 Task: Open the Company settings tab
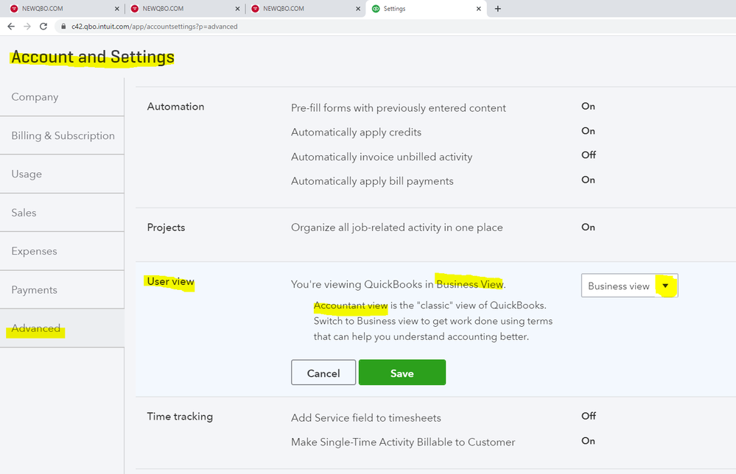coord(35,97)
